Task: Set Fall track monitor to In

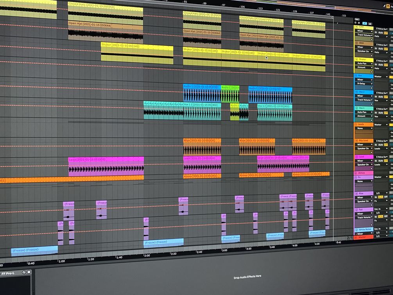Action: [376, 217]
